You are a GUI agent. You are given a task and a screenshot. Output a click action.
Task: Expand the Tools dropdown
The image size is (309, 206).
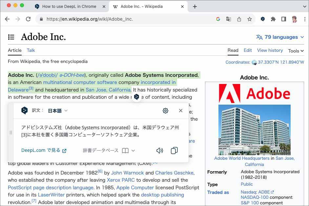point(296,51)
